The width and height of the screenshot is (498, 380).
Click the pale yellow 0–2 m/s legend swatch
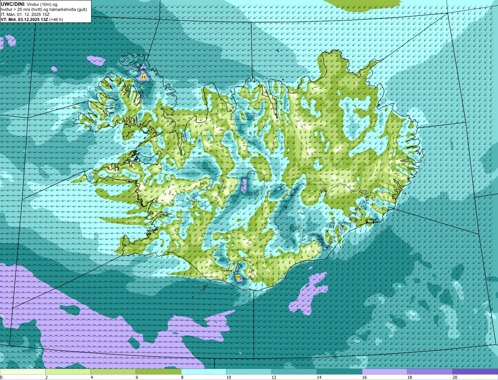[23, 371]
